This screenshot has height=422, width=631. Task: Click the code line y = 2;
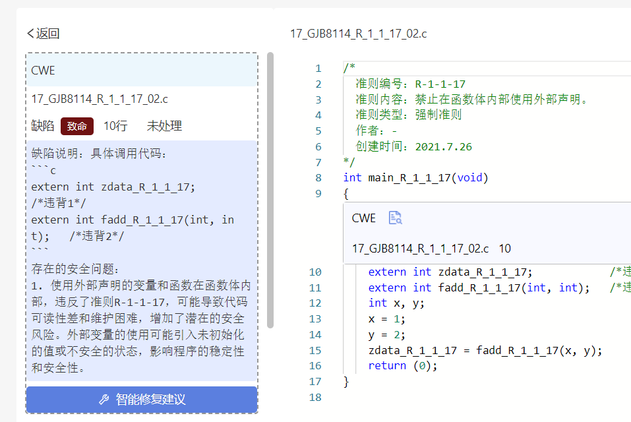tap(387, 335)
